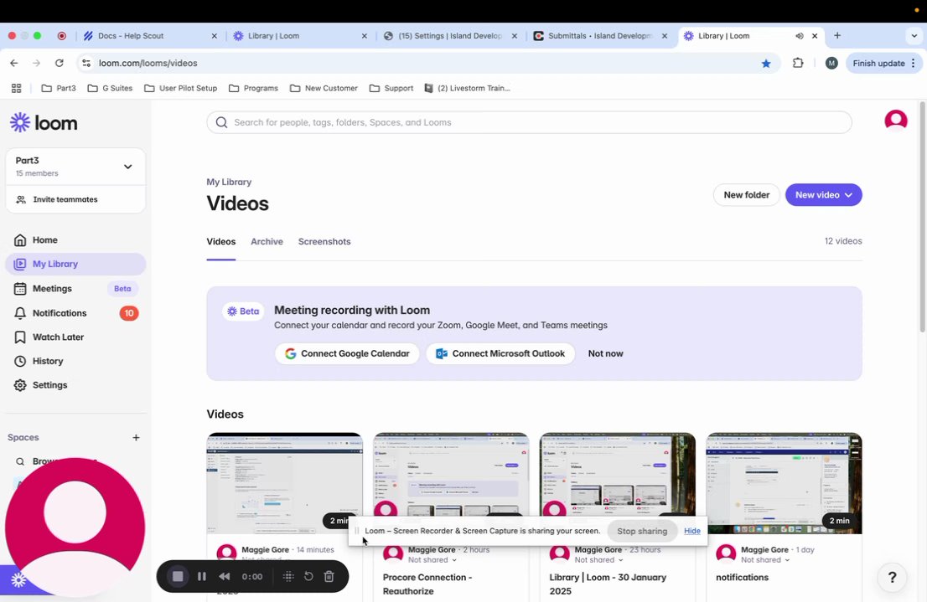
Task: Open the notifications video thumbnail
Action: (x=784, y=483)
